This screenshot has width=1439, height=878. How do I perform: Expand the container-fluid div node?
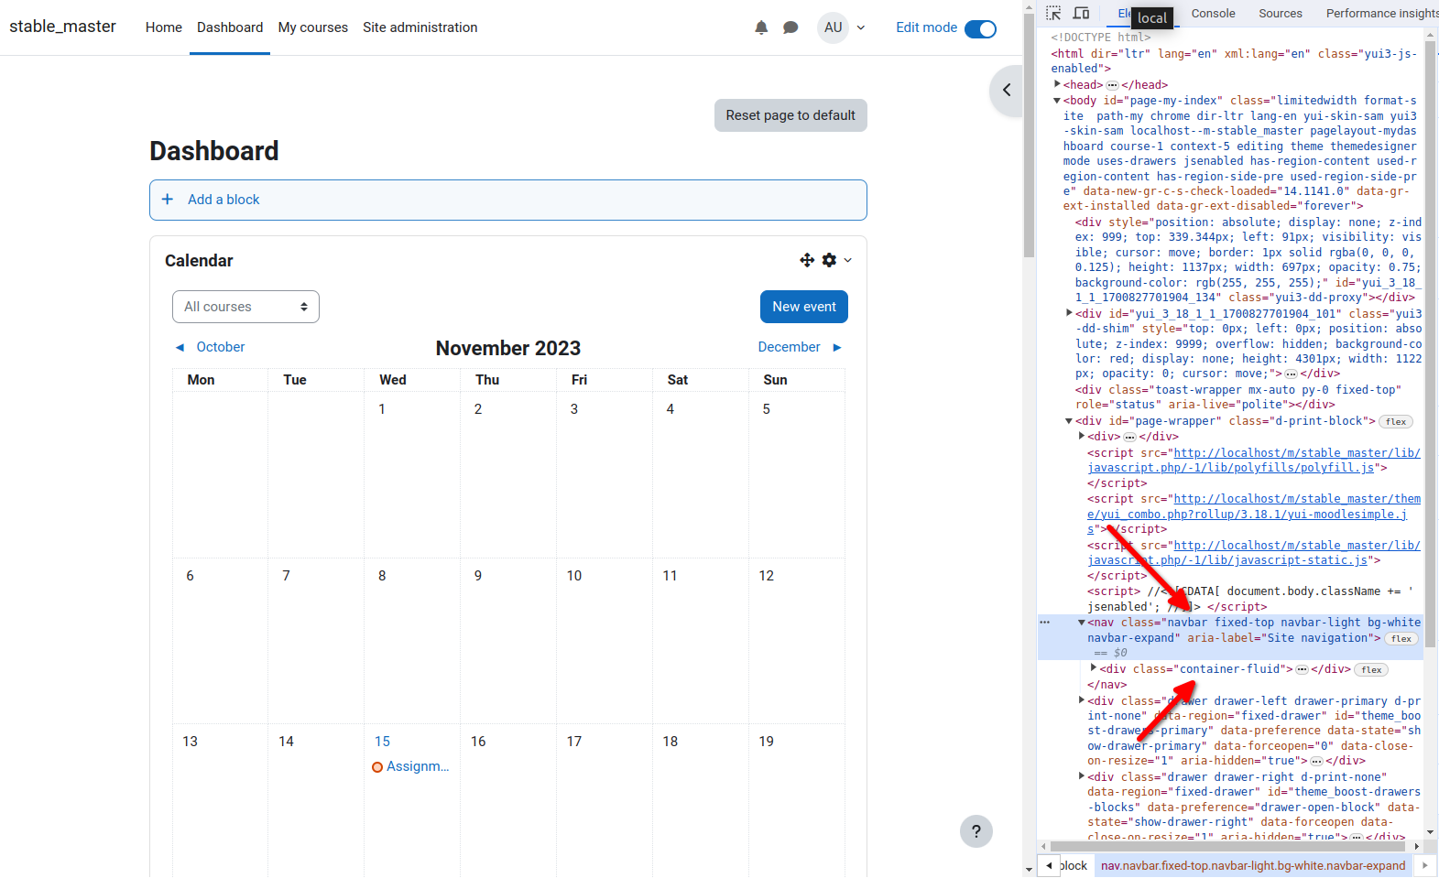[1094, 668]
